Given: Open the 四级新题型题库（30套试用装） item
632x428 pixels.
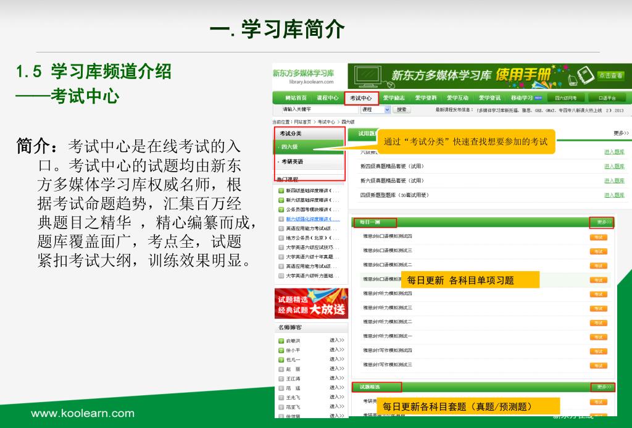Looking at the screenshot, I should tap(394, 195).
